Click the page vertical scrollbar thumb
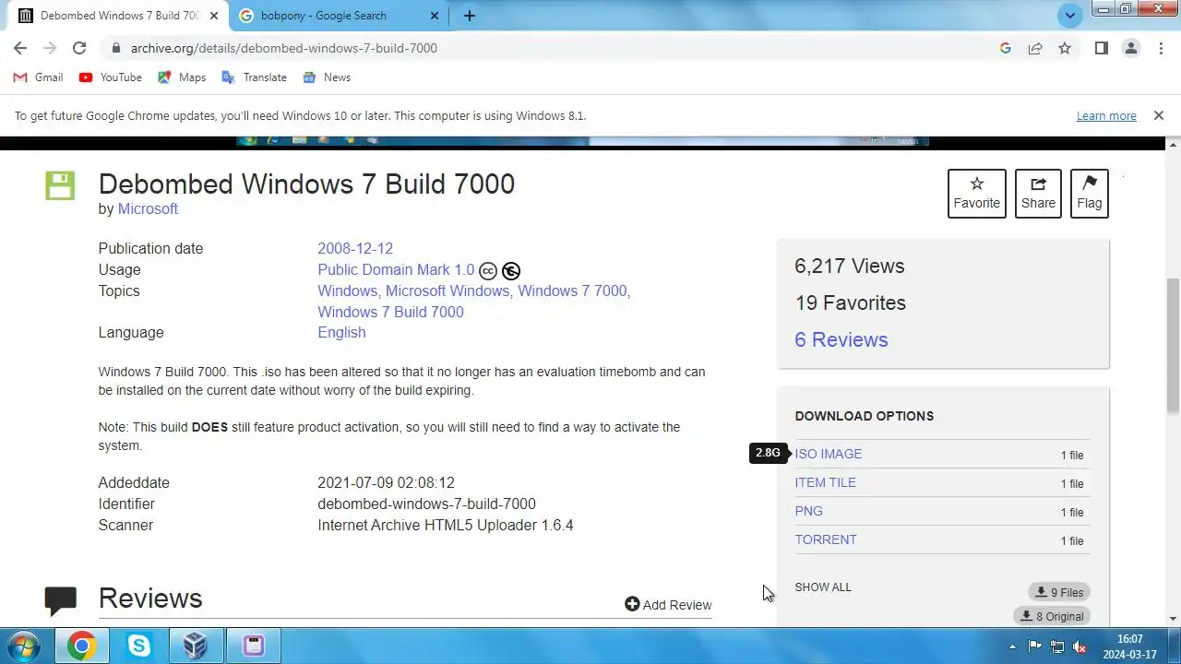Screen dimensions: 1181x664 tap(1174, 346)
